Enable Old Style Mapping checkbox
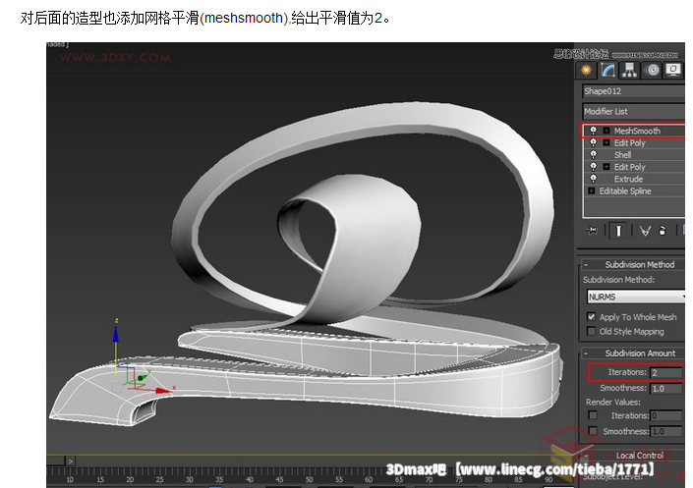693x488 pixels. pos(592,331)
